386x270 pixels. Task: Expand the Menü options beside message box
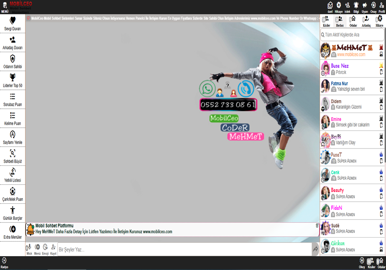37,247
